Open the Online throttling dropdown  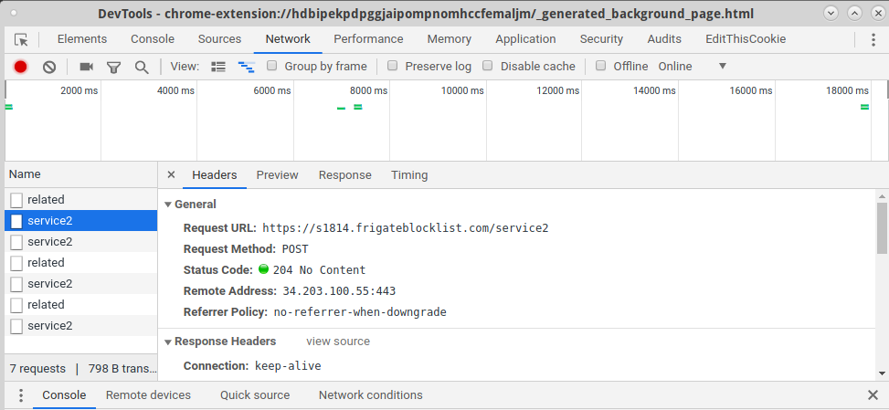(692, 67)
